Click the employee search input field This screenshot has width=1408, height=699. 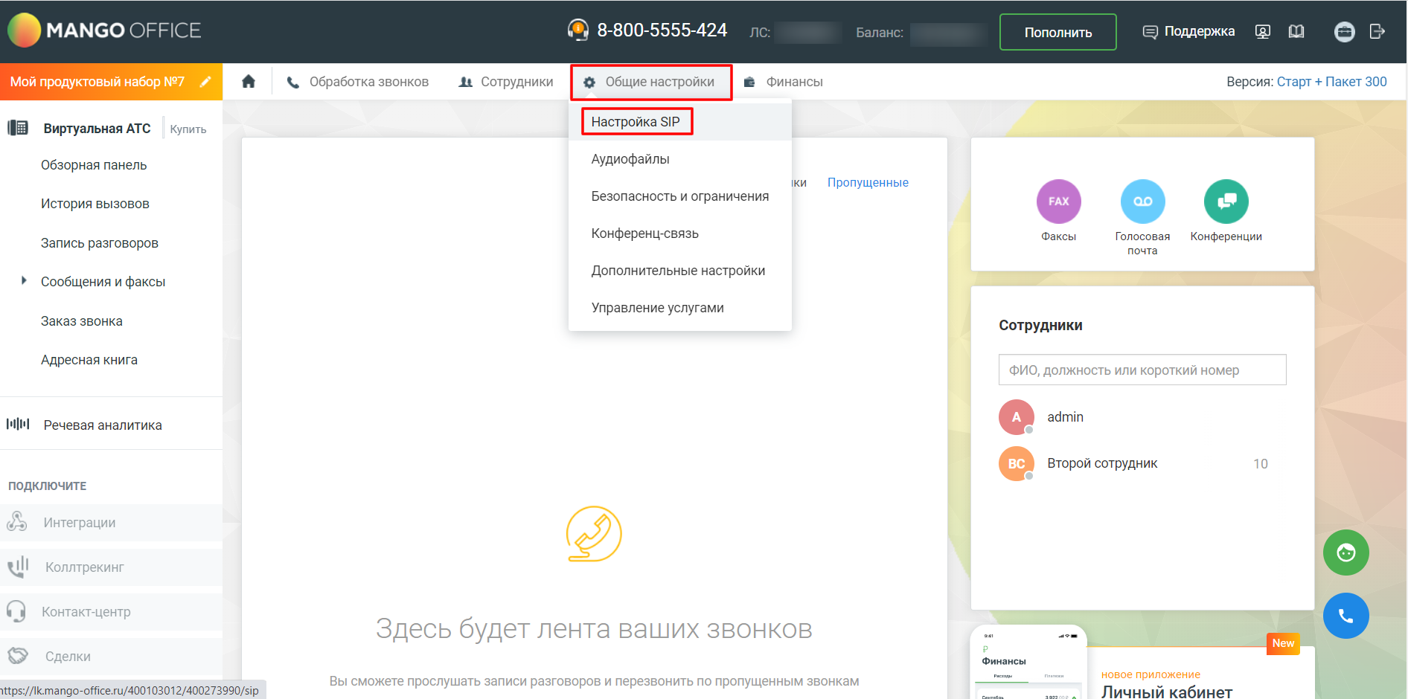pos(1142,370)
